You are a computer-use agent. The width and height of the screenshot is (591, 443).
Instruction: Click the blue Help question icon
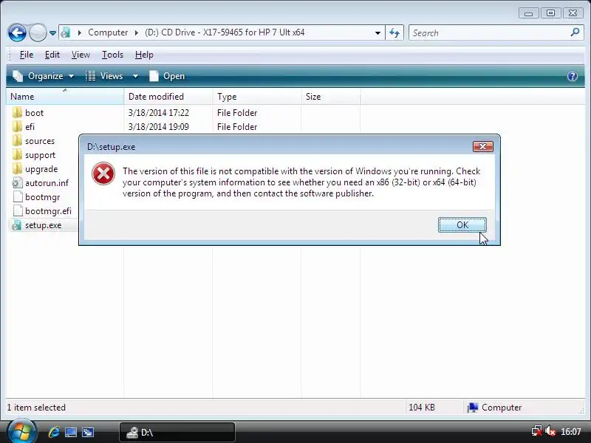(x=572, y=76)
